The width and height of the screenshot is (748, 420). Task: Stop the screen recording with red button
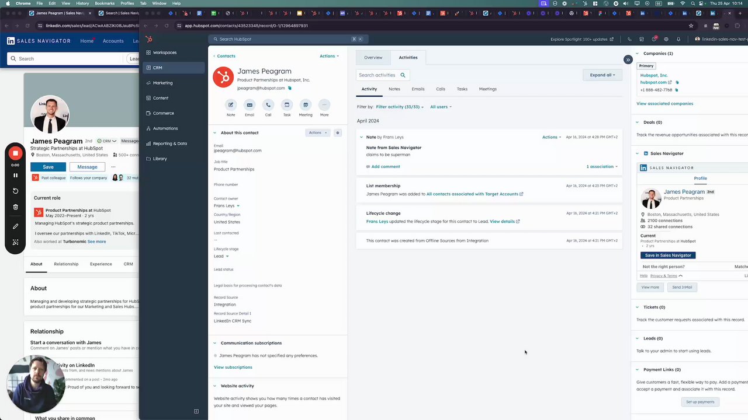(x=16, y=153)
